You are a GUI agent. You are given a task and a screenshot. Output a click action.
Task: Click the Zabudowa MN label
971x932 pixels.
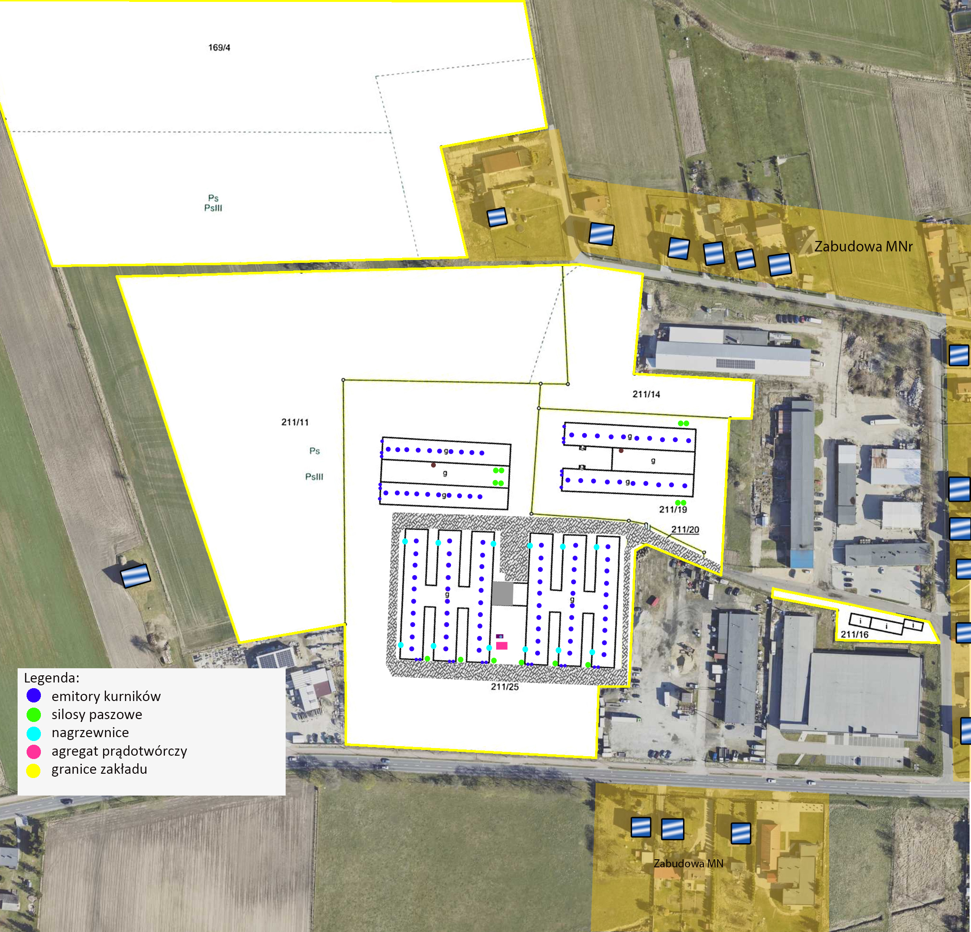[x=688, y=864]
